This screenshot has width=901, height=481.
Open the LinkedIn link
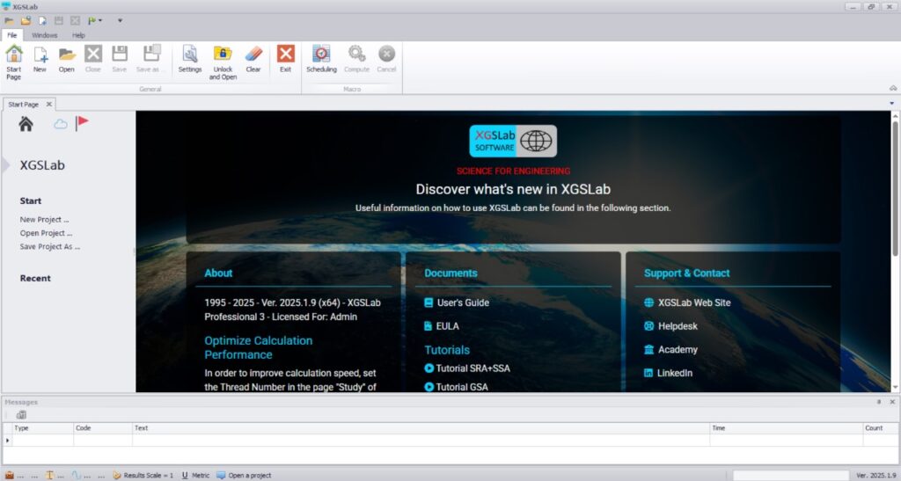pyautogui.click(x=668, y=373)
